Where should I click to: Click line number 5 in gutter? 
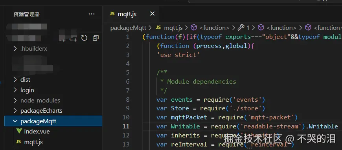pyautogui.click(x=128, y=73)
